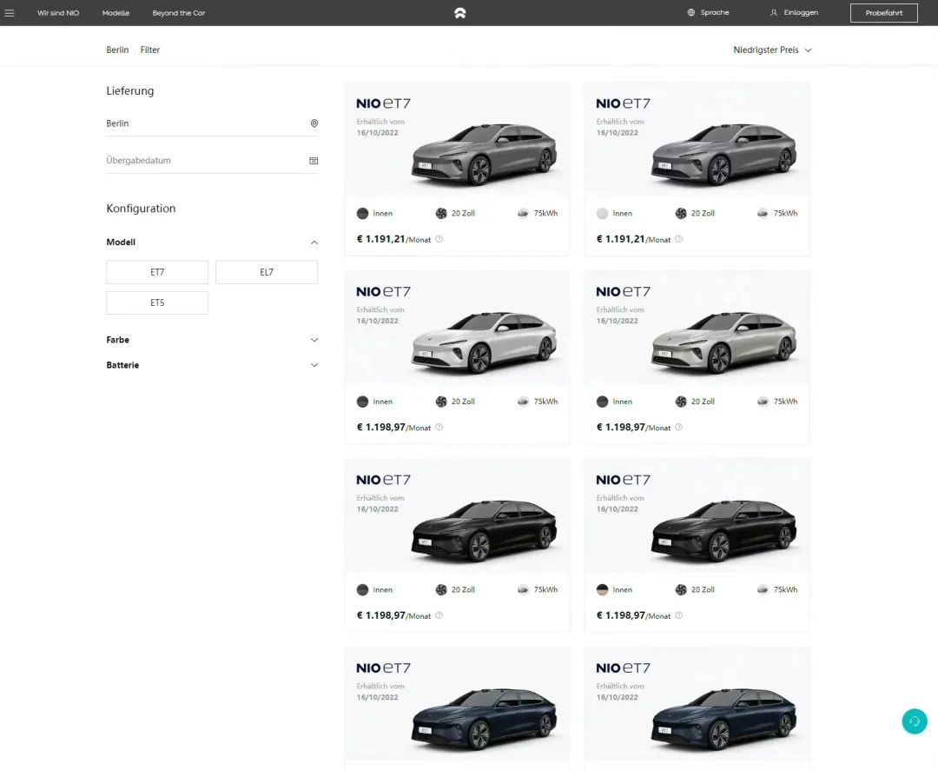Open the Wir sind NIO menu
The width and height of the screenshot is (938, 771).
pos(58,12)
